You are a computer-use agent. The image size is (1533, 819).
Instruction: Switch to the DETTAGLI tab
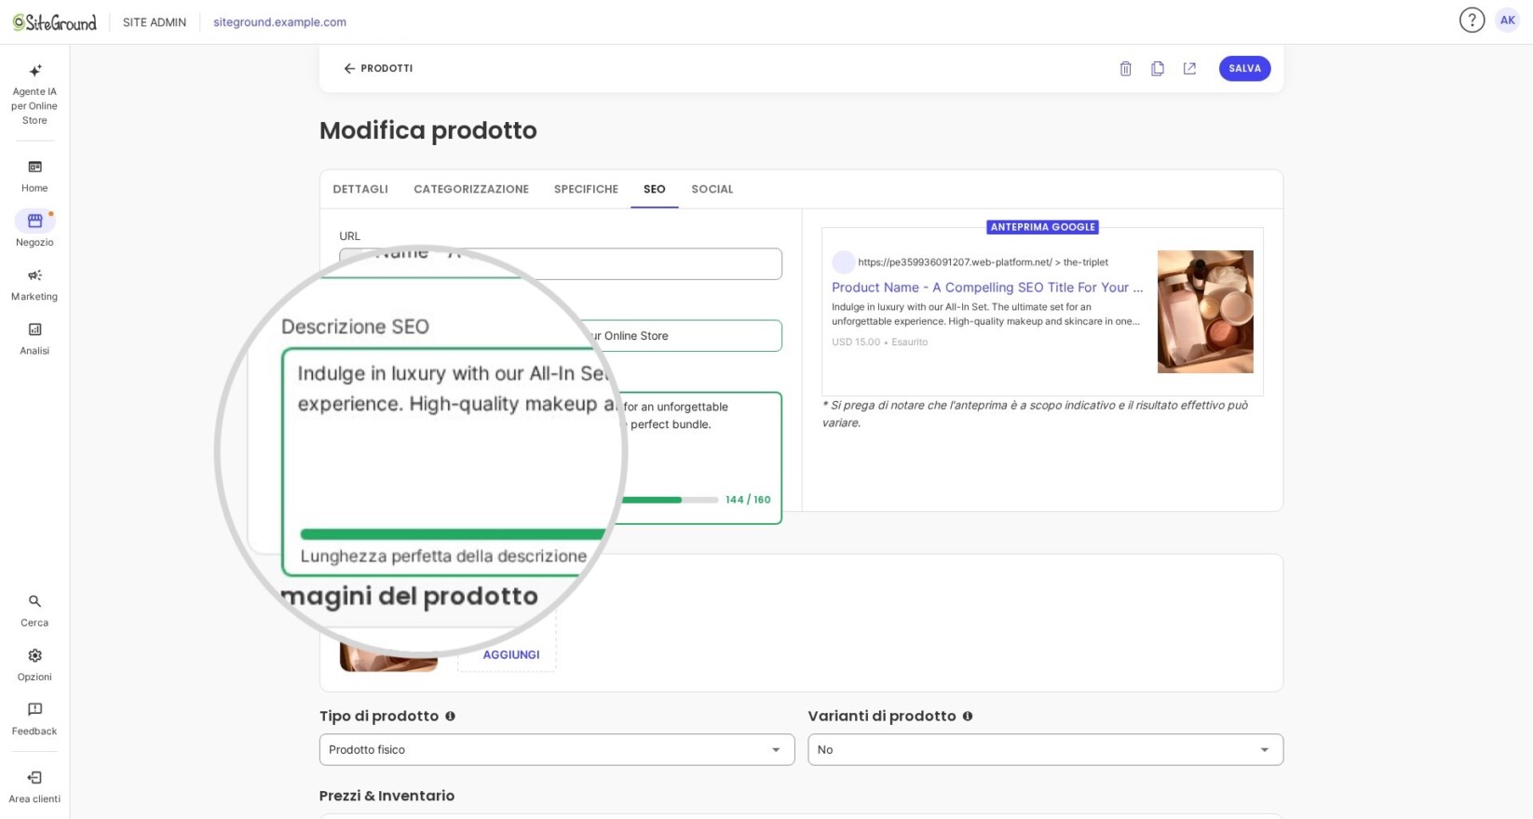(x=360, y=189)
